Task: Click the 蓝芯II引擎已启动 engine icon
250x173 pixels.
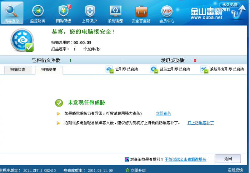Action: coord(154,70)
